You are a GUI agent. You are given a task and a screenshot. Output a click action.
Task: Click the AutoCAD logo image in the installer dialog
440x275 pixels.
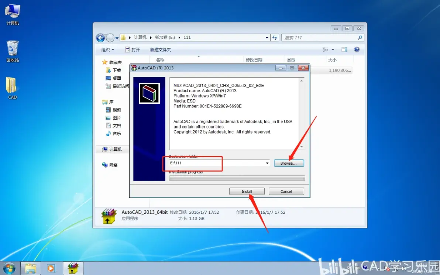(149, 93)
